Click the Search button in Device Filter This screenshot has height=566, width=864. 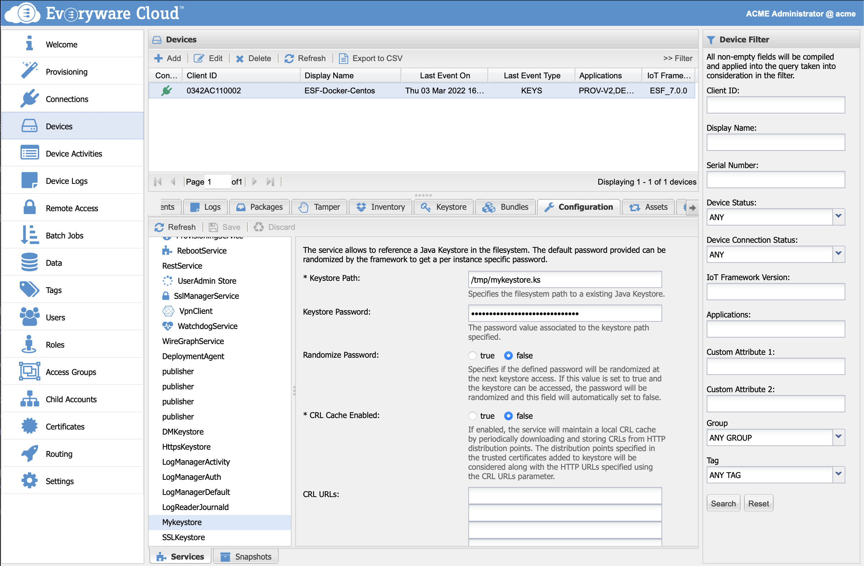pos(723,503)
